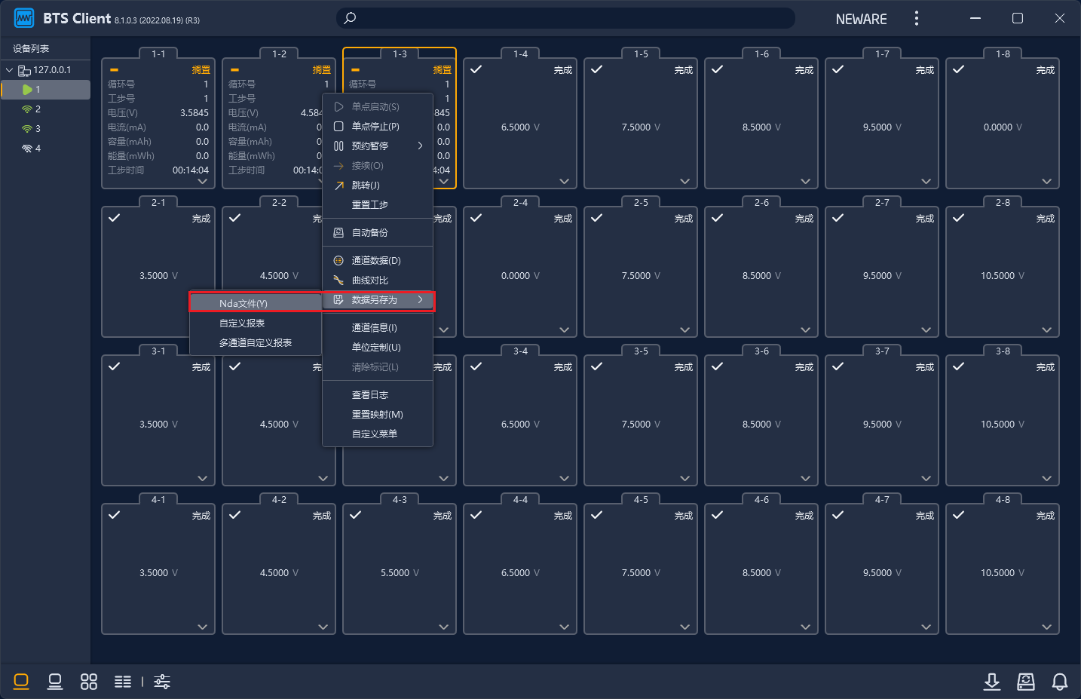Select the first channel layout icon bottom left
This screenshot has width=1081, height=699.
(21, 682)
